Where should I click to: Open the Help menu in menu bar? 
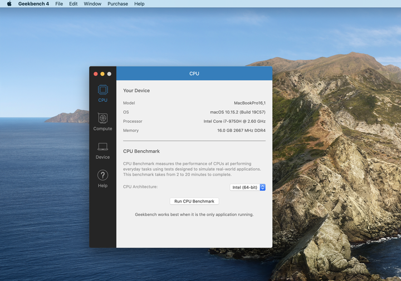click(x=139, y=4)
